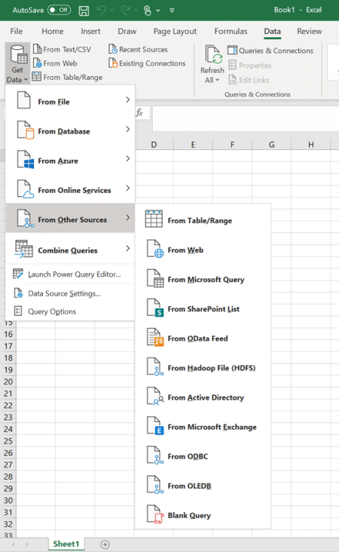Click the From Table/Range grid icon in submenu
This screenshot has height=552, width=339.
coord(154,219)
